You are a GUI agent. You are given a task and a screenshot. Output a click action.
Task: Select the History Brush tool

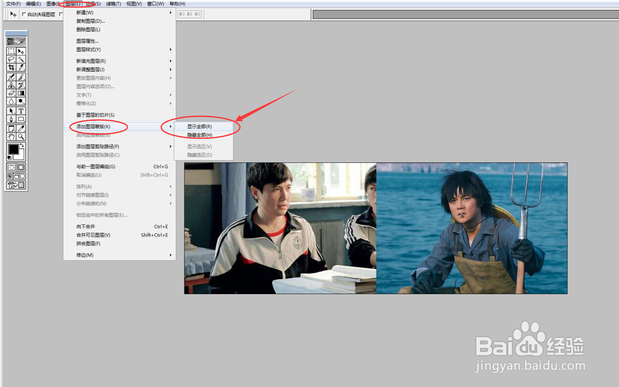coord(21,85)
